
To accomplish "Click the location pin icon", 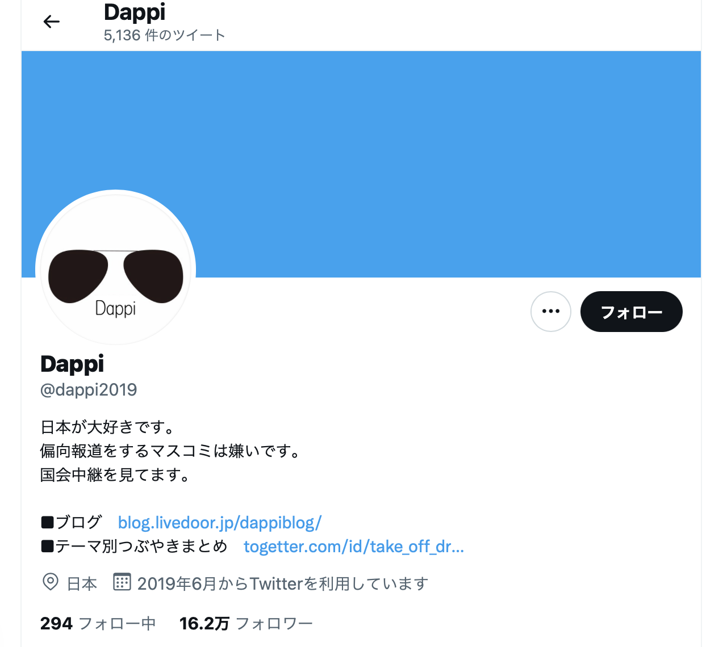I will click(x=51, y=582).
